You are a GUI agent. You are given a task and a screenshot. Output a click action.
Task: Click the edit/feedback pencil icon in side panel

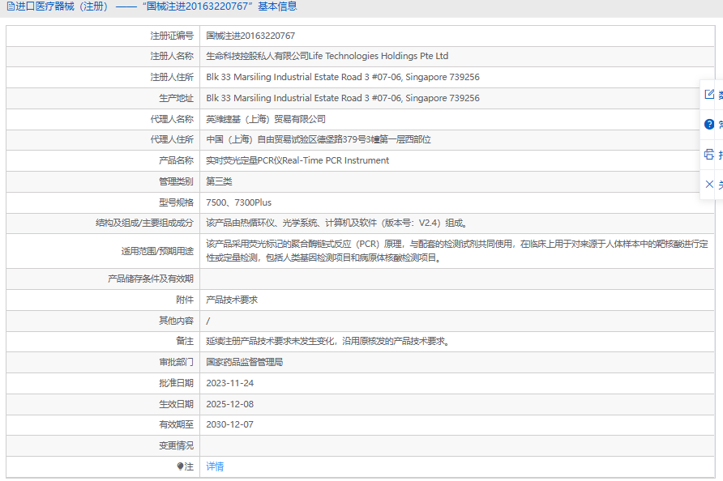pos(709,95)
